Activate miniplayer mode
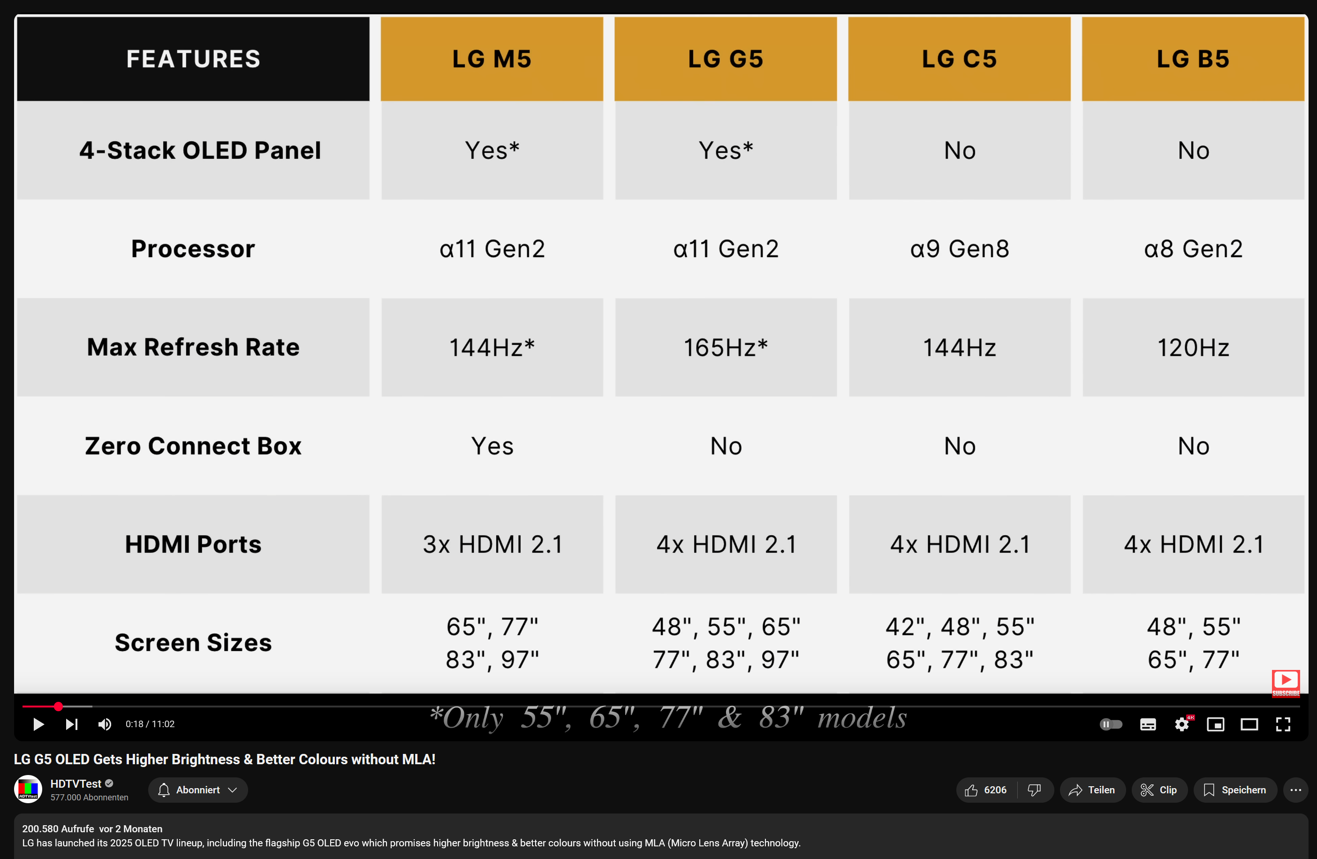The height and width of the screenshot is (859, 1317). click(x=1215, y=724)
